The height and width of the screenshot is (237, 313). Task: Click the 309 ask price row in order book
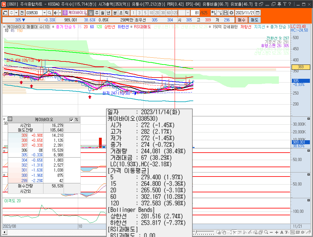click(x=44, y=135)
